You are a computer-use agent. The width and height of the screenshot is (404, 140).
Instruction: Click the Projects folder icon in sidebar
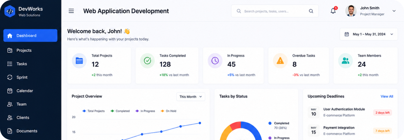point(10,50)
